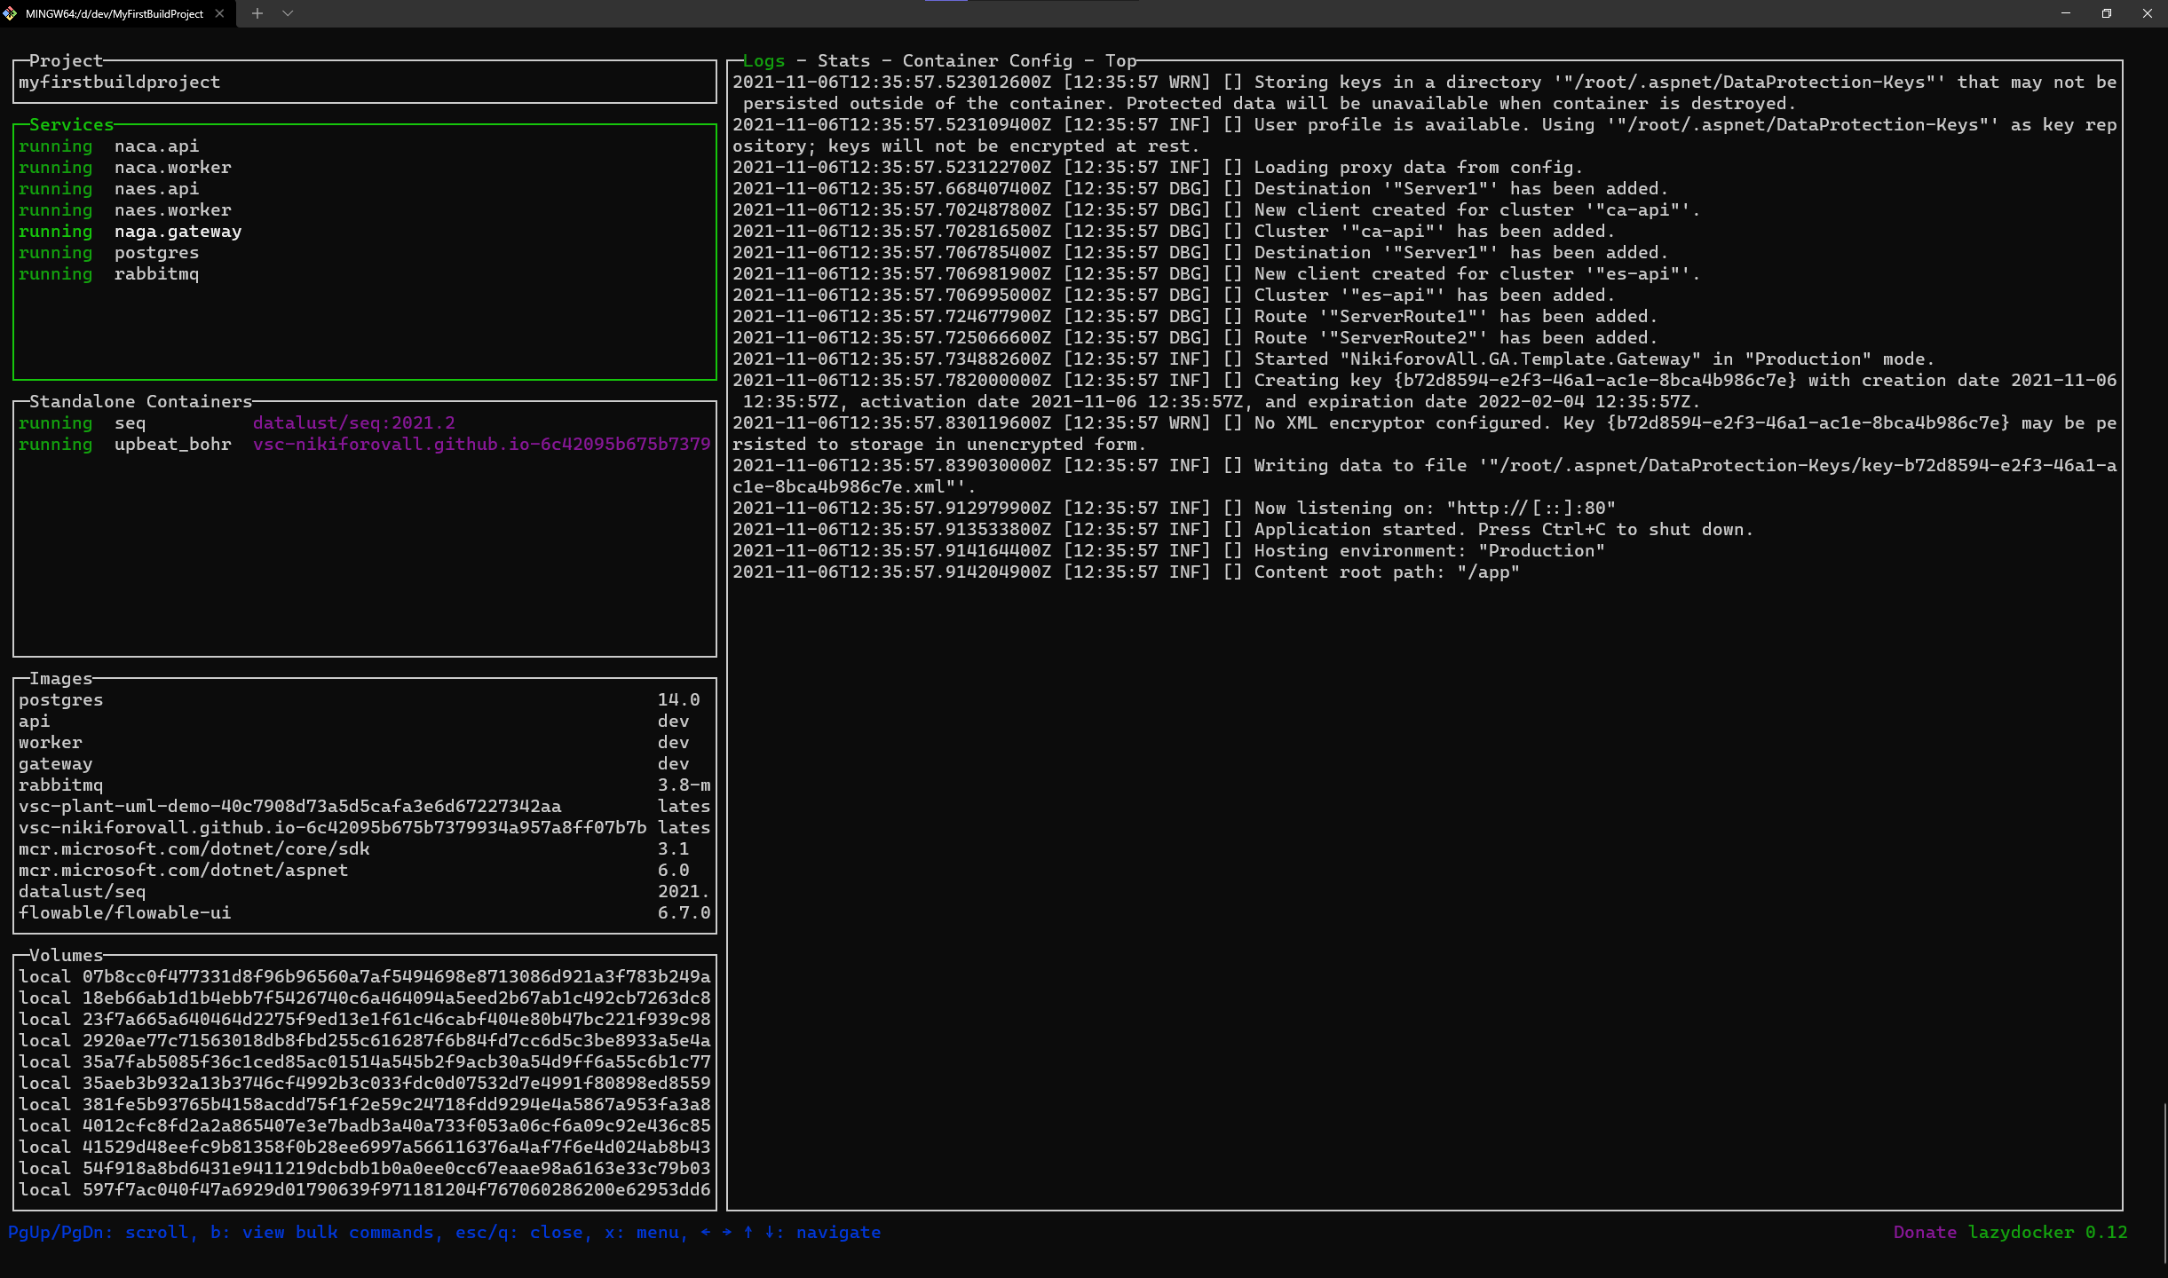Select the volume starting with 381fe5b9
2168x1278 pixels.
[365, 1104]
